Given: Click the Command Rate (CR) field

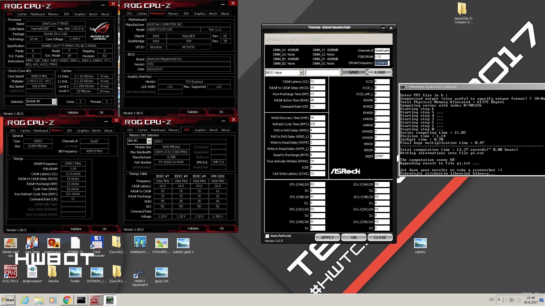Looking at the screenshot, I should point(317,107).
